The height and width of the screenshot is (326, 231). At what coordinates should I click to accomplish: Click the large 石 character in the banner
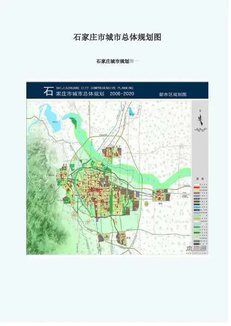pyautogui.click(x=49, y=91)
